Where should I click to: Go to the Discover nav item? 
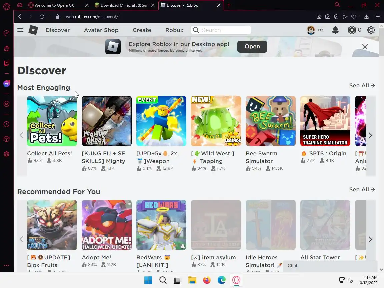coord(58,30)
